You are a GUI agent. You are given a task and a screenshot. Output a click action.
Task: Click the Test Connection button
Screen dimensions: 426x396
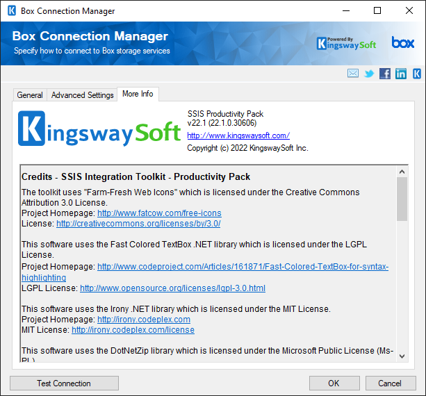click(64, 383)
